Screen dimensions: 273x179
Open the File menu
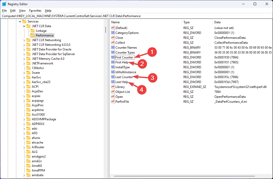[4, 11]
